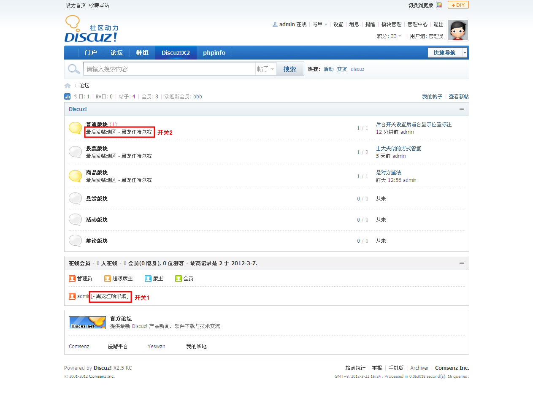Click the online admin user icon
The width and height of the screenshot is (533, 401).
point(72,296)
